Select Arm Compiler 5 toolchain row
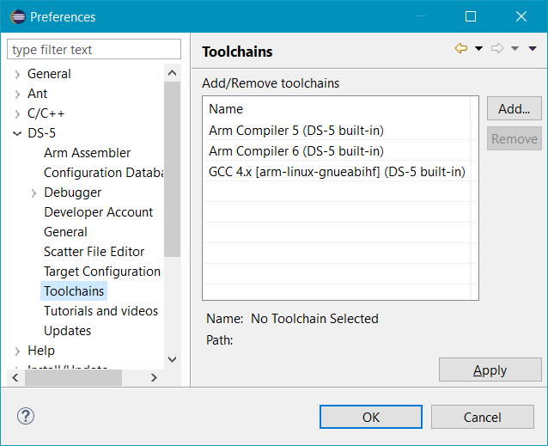This screenshot has height=446, width=548. coord(295,131)
